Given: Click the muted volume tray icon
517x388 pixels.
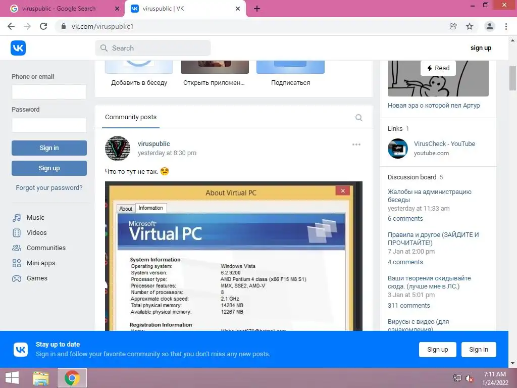Looking at the screenshot, I should [x=470, y=378].
